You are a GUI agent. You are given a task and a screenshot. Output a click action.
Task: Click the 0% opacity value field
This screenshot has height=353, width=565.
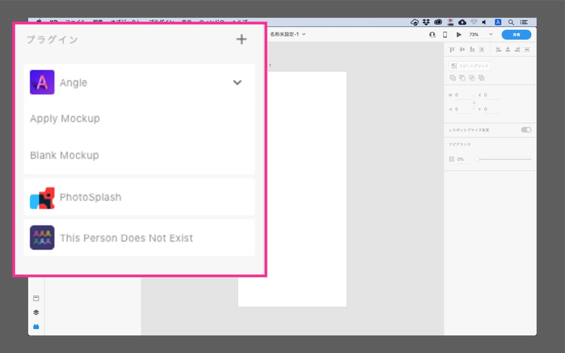(x=463, y=159)
